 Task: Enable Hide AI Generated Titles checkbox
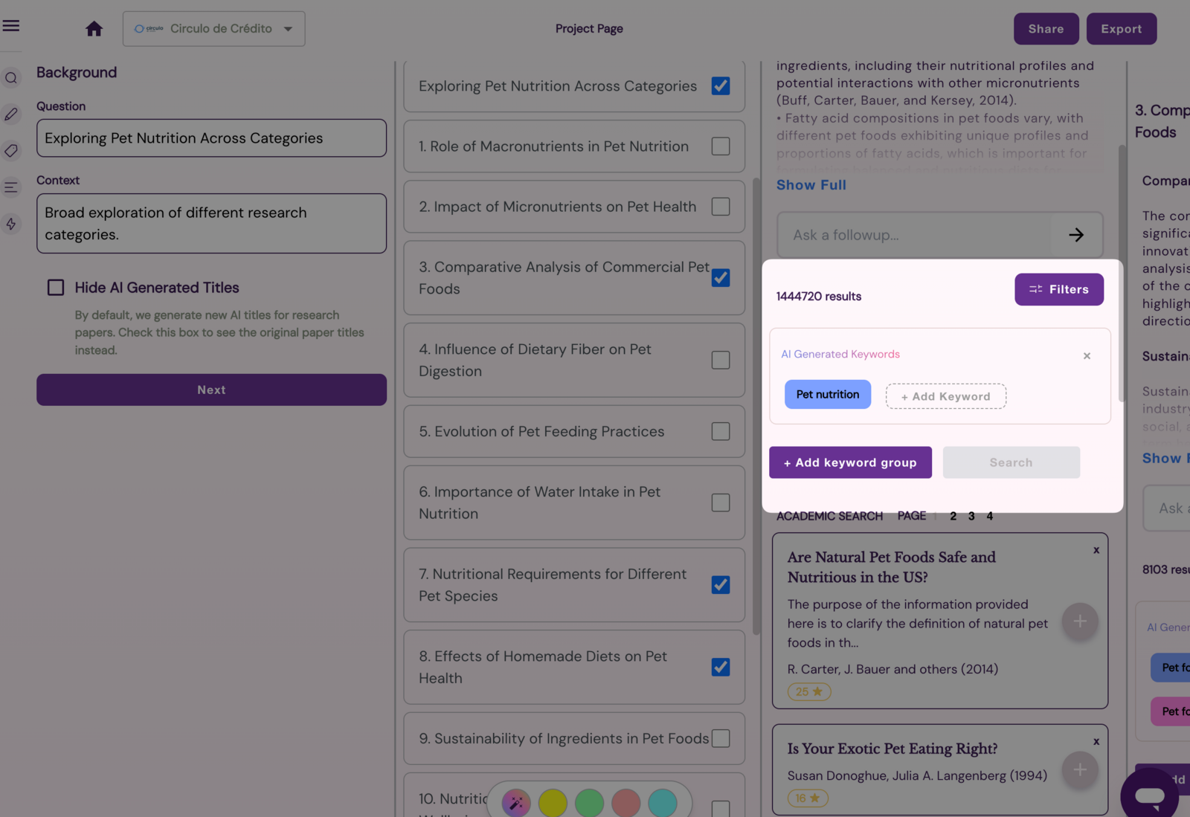(56, 288)
